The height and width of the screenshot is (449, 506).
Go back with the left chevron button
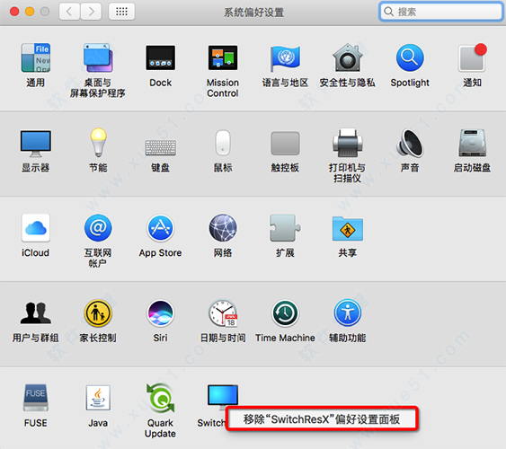[x=69, y=12]
